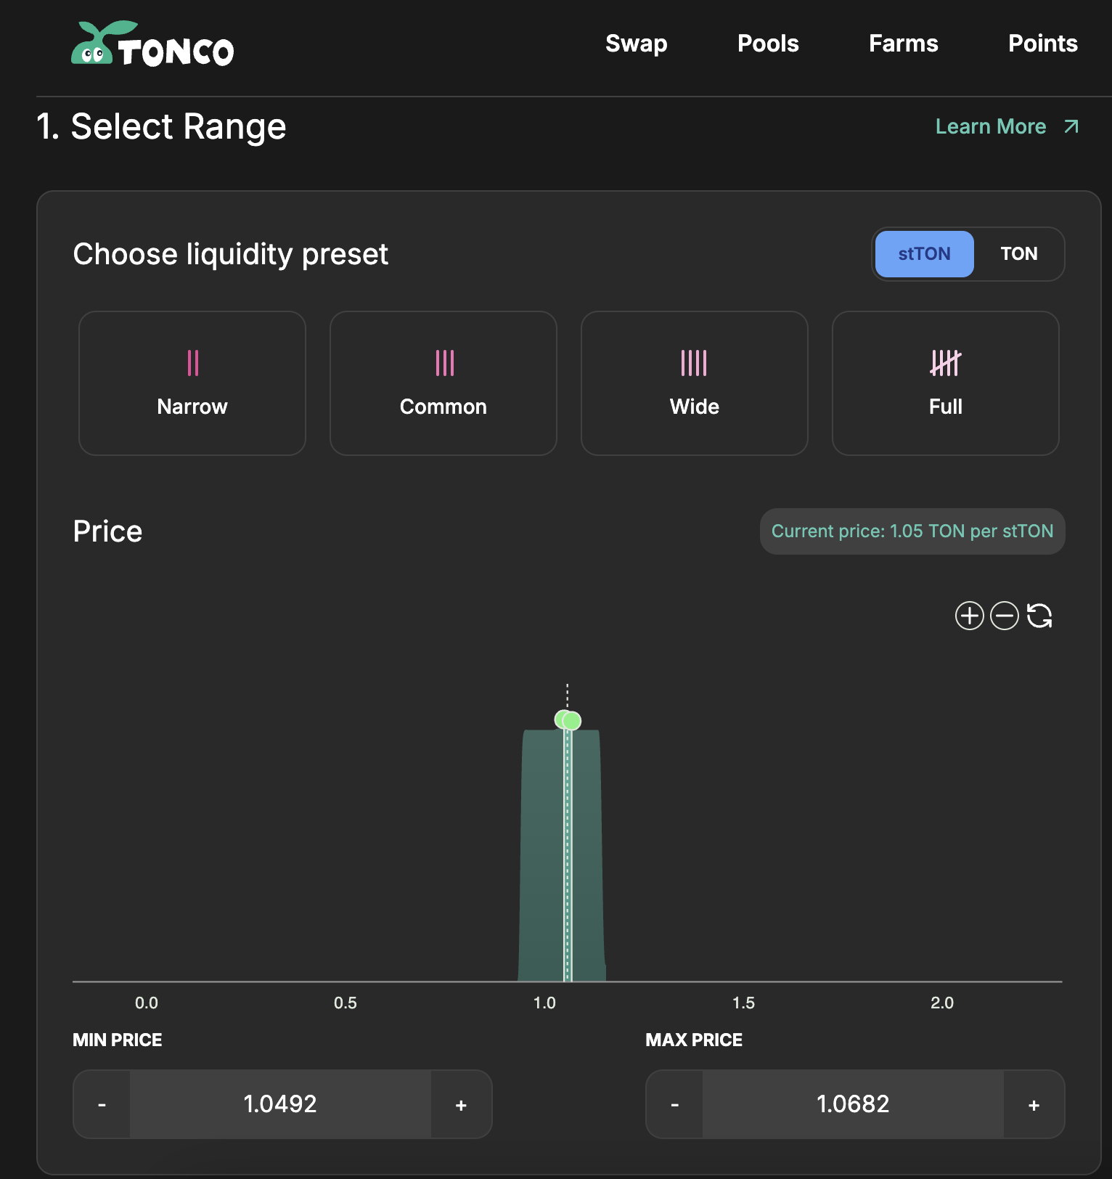Select the Wide liquidity preset
Screen dimensions: 1112x1179
pos(695,383)
